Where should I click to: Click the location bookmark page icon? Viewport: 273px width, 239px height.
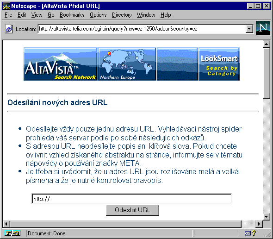[9, 29]
